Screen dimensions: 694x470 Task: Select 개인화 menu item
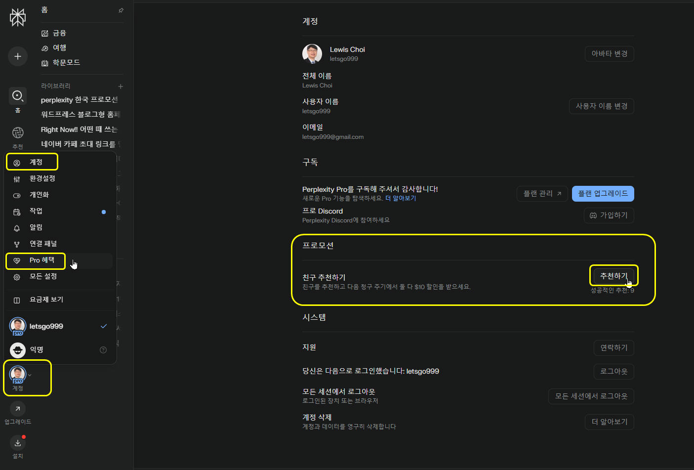point(60,195)
